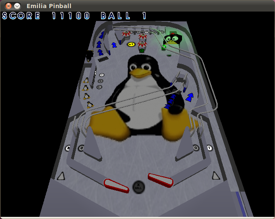
Task: Click the U lamp in left lamp column
Action: (101, 81)
